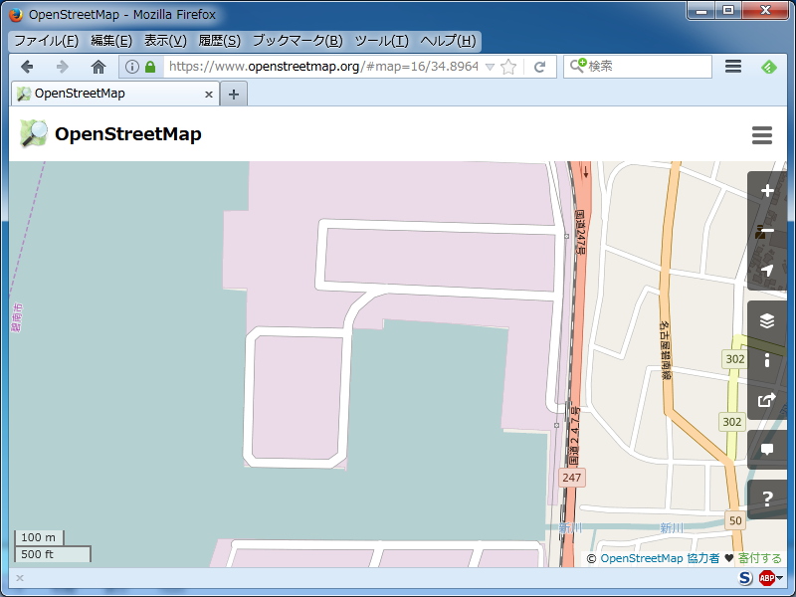This screenshot has width=796, height=597.
Task: Open the OpenStreetMap 協力者 link
Action: click(660, 558)
